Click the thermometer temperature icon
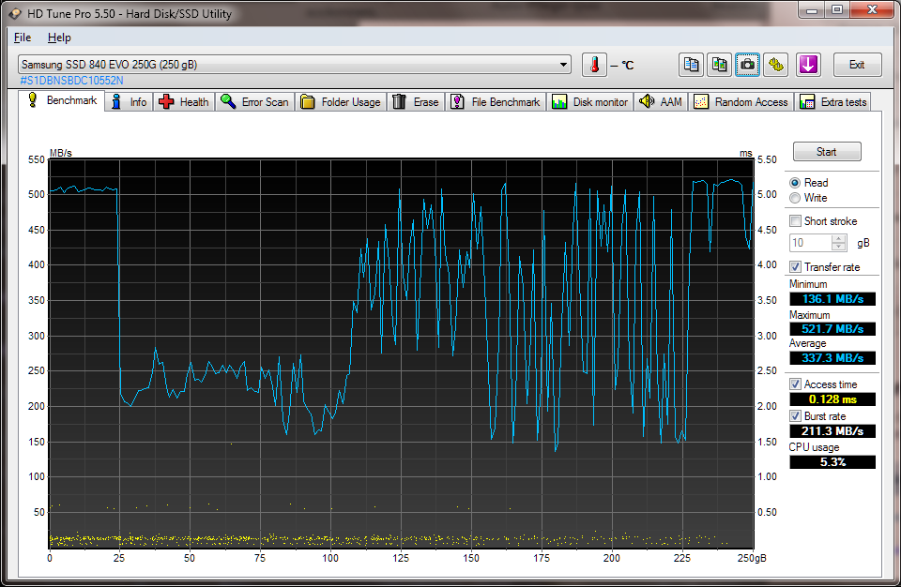 click(594, 65)
